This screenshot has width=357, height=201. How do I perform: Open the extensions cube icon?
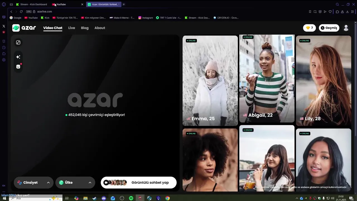click(x=337, y=12)
